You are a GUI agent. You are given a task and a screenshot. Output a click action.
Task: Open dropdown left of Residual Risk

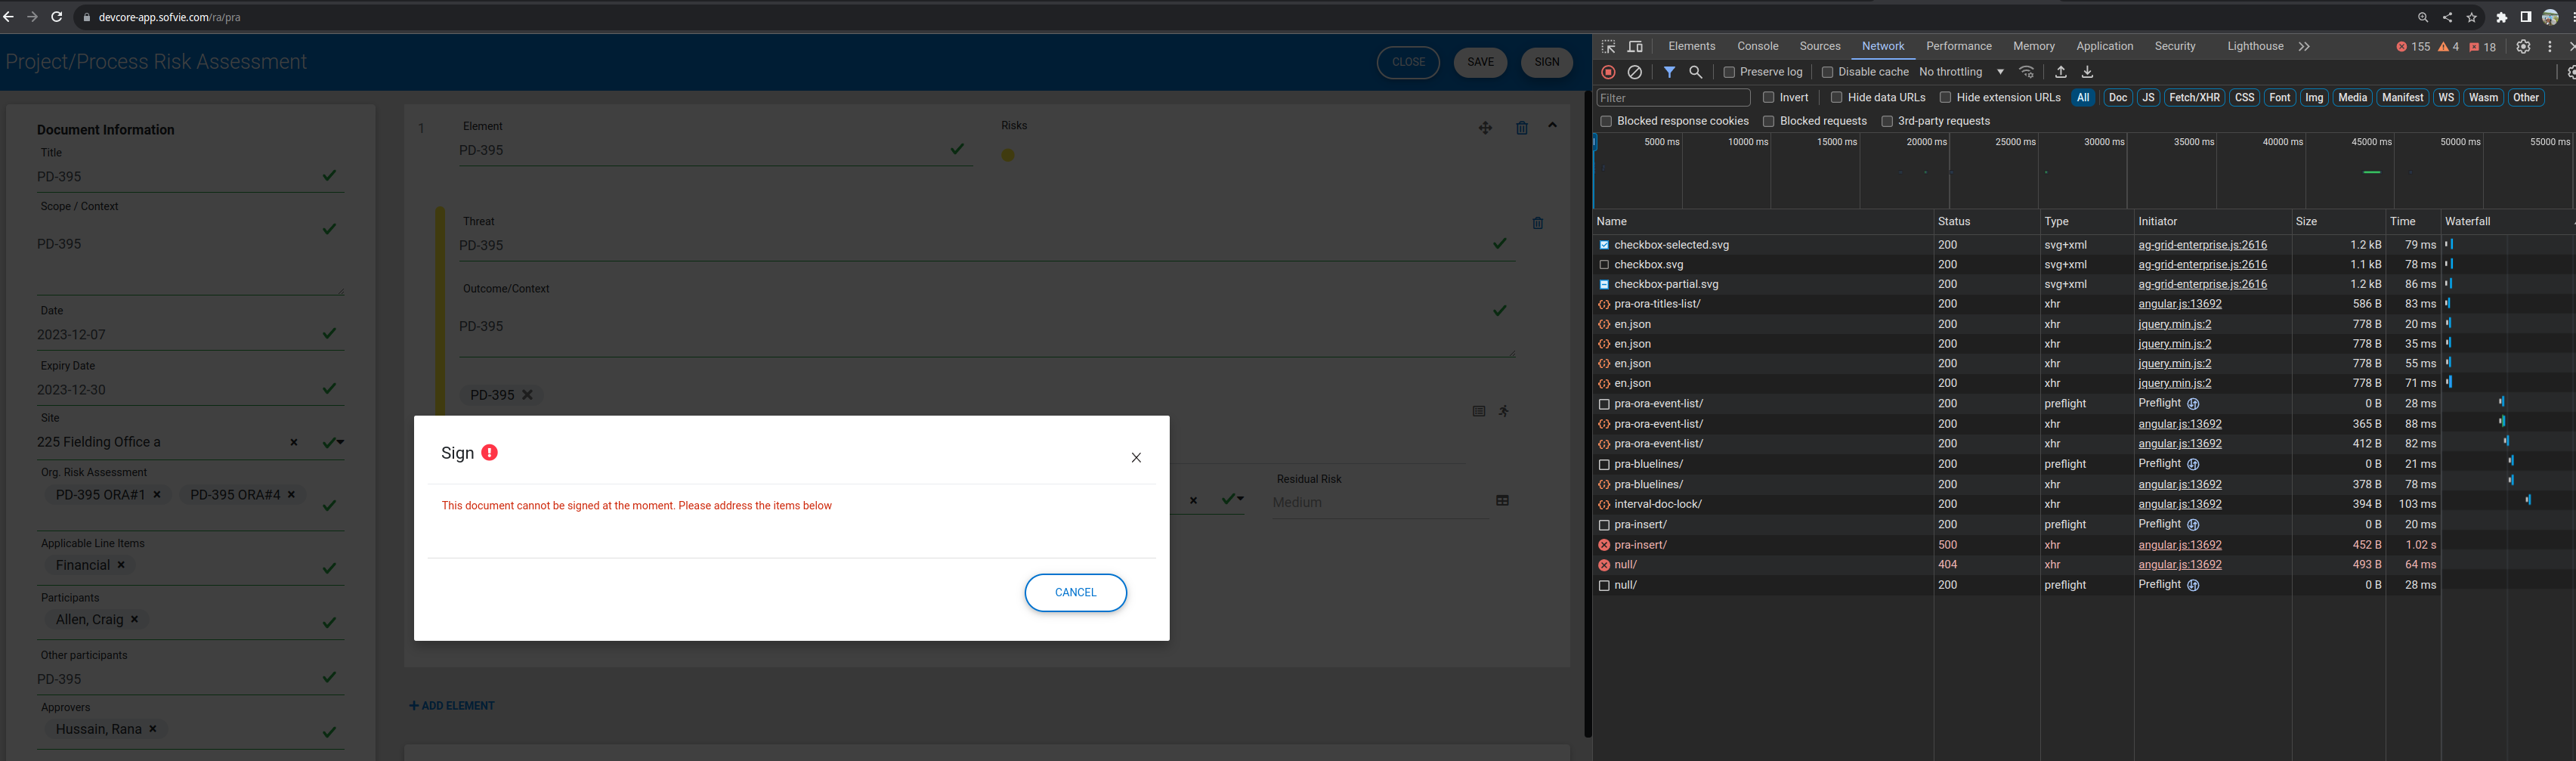pos(1240,498)
